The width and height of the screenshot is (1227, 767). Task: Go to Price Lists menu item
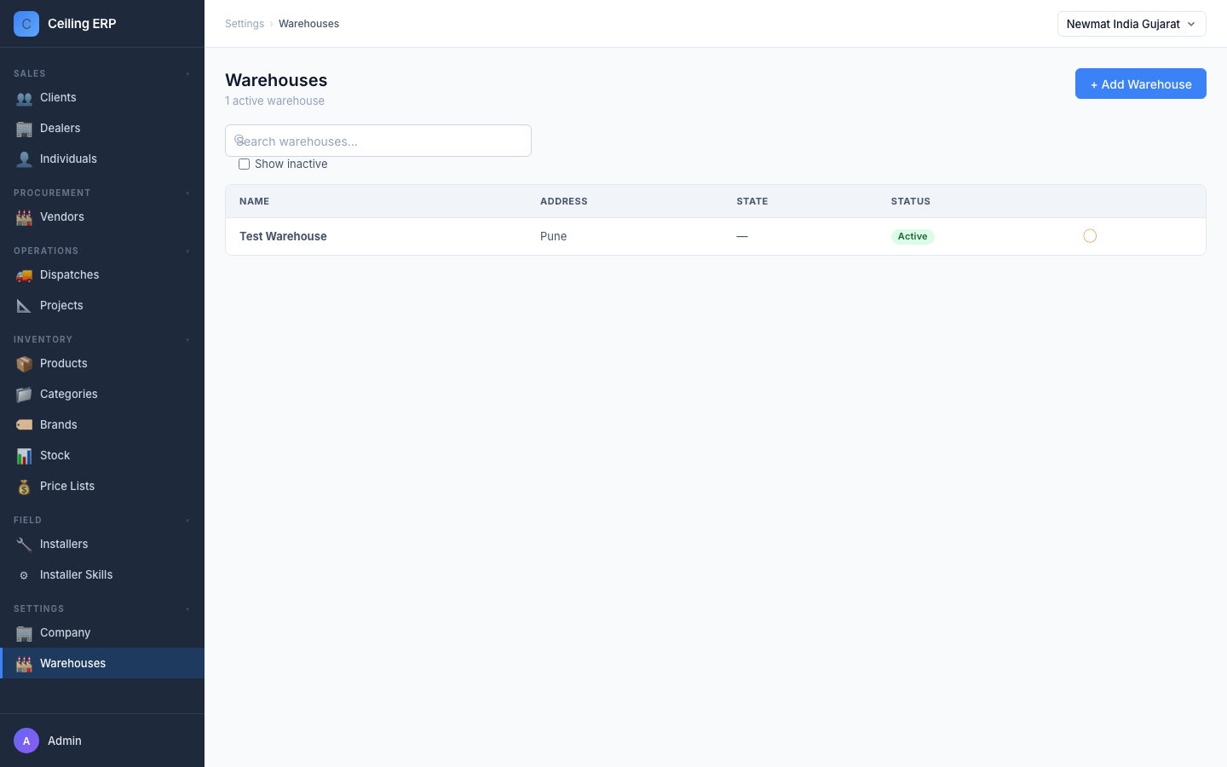coord(102,486)
